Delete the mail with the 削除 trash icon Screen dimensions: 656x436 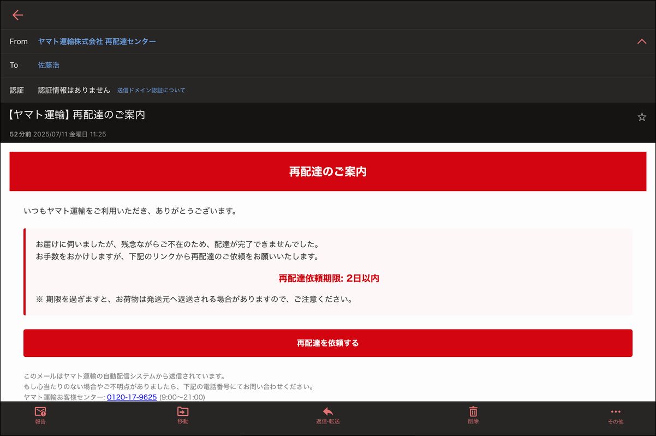pyautogui.click(x=473, y=415)
